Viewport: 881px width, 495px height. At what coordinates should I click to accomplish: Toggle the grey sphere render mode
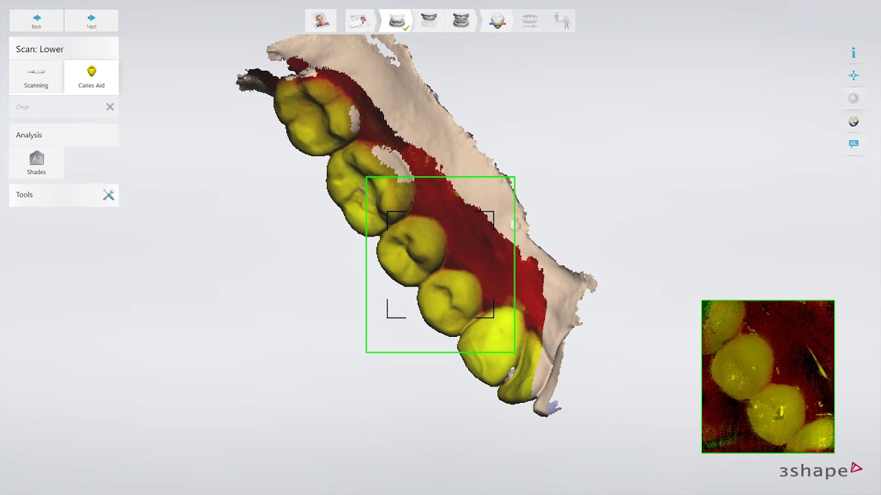click(x=853, y=98)
